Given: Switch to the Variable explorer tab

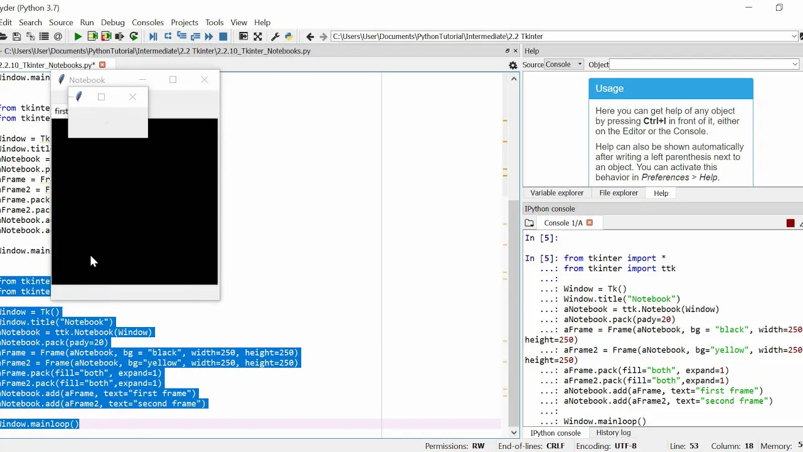Looking at the screenshot, I should pos(557,193).
